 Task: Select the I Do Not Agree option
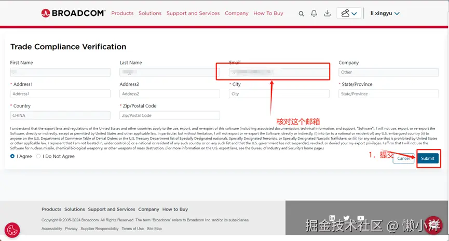[x=38, y=156]
